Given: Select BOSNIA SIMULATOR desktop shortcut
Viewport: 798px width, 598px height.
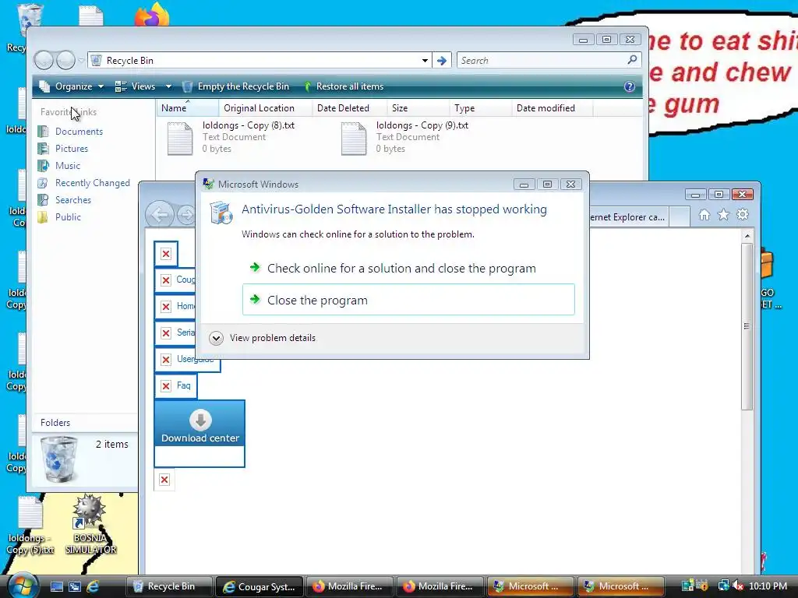Looking at the screenshot, I should click(x=90, y=525).
